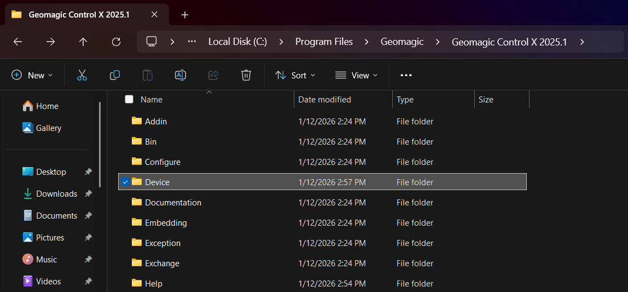Show hidden breadcrumb path ellipsis

coord(192,42)
